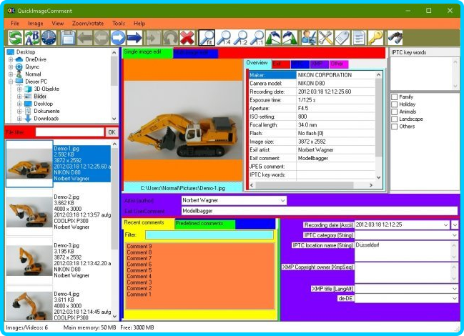Click the File filter text field

pos(70,132)
